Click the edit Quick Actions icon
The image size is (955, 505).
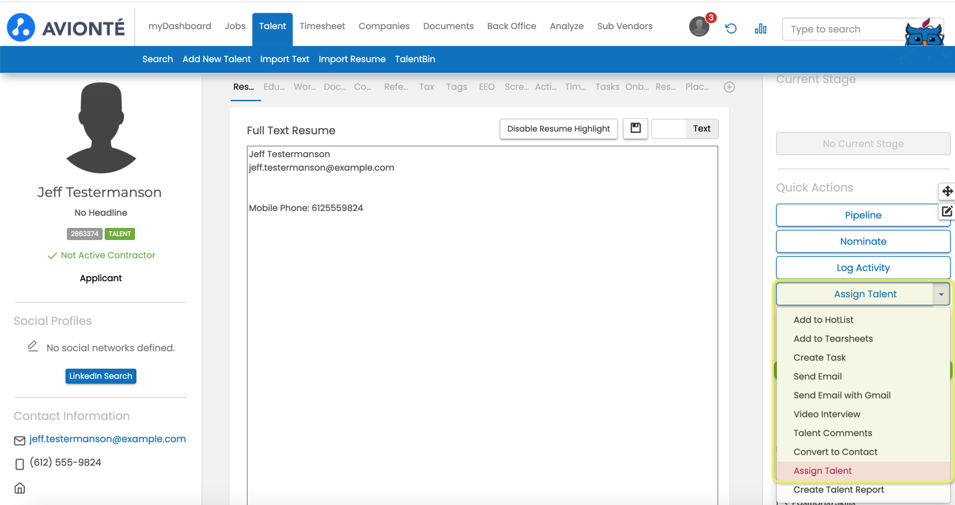(x=947, y=212)
